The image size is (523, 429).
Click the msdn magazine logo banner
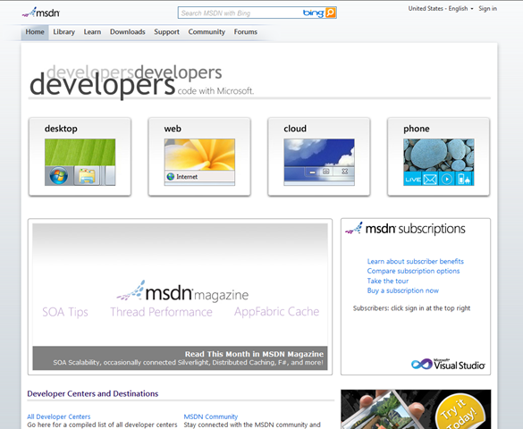pos(182,292)
